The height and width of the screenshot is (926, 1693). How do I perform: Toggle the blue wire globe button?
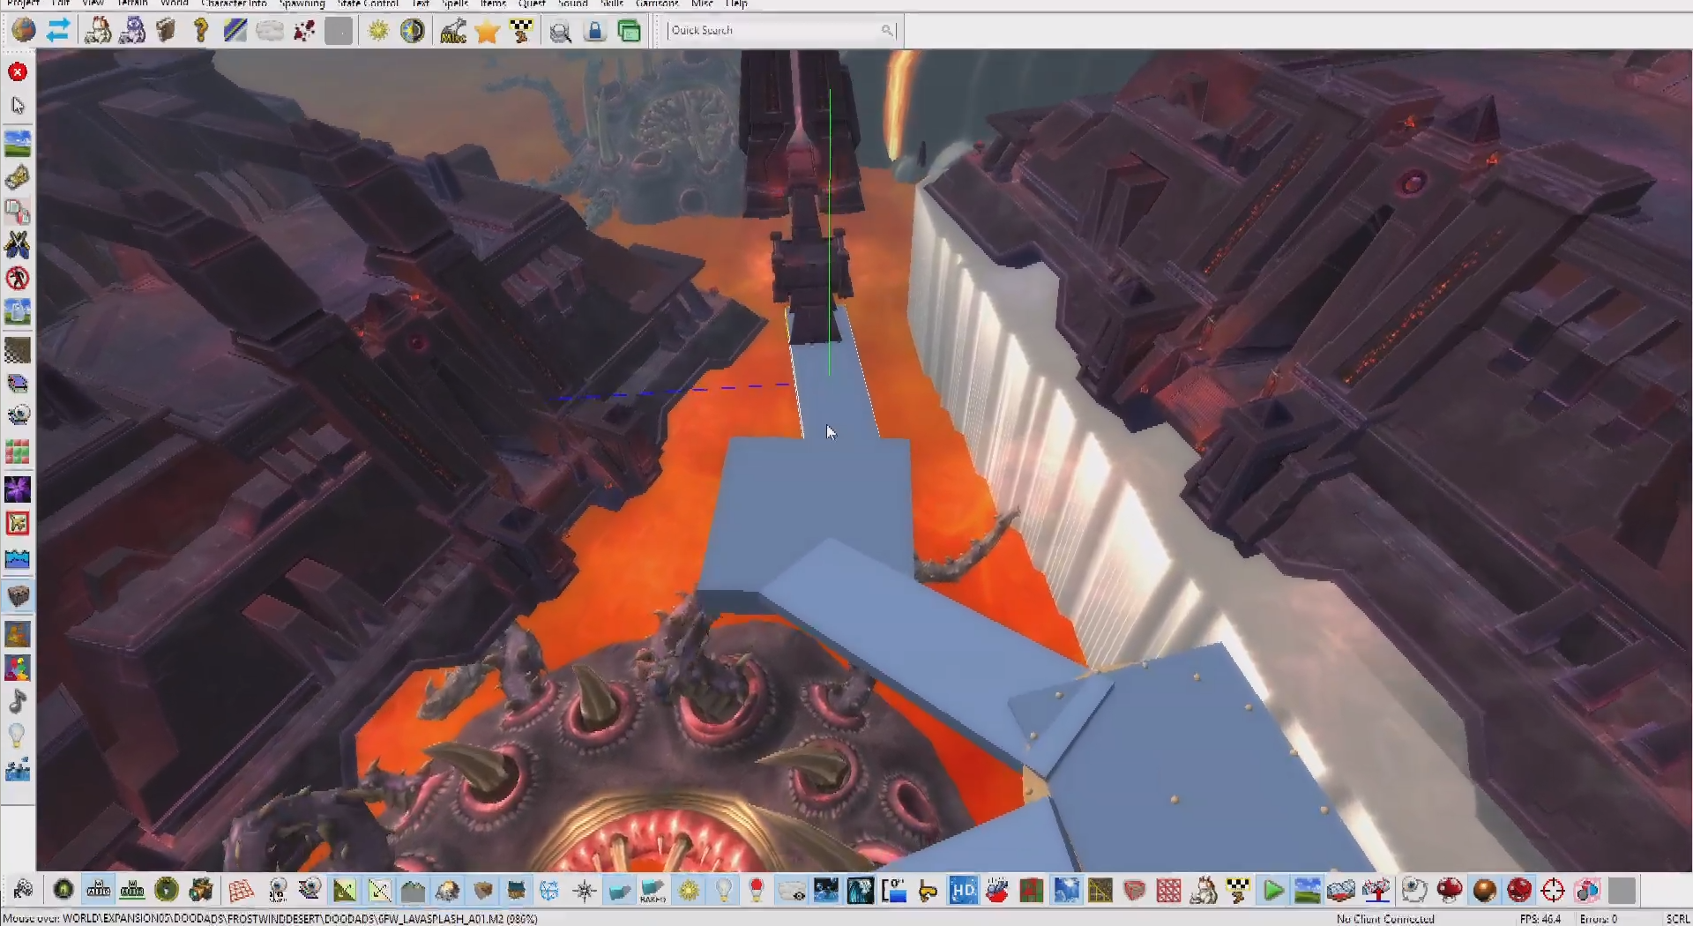[x=548, y=891]
